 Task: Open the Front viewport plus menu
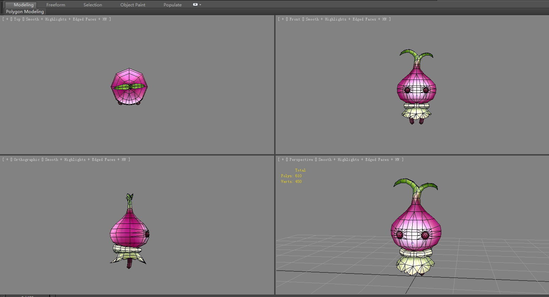point(283,19)
